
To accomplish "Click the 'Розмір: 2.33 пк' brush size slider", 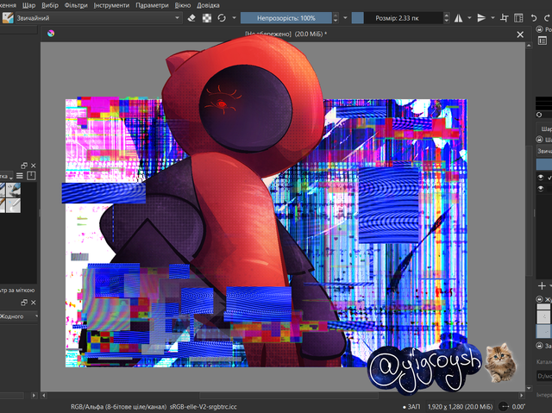I will pyautogui.click(x=397, y=18).
